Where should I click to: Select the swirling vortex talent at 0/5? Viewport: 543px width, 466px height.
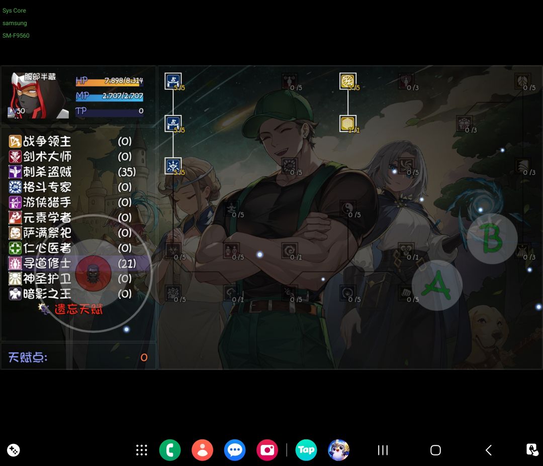pos(406,166)
